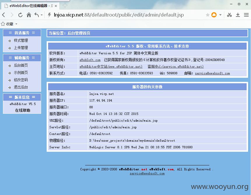Open 示例首页 in sidebar

[21, 73]
